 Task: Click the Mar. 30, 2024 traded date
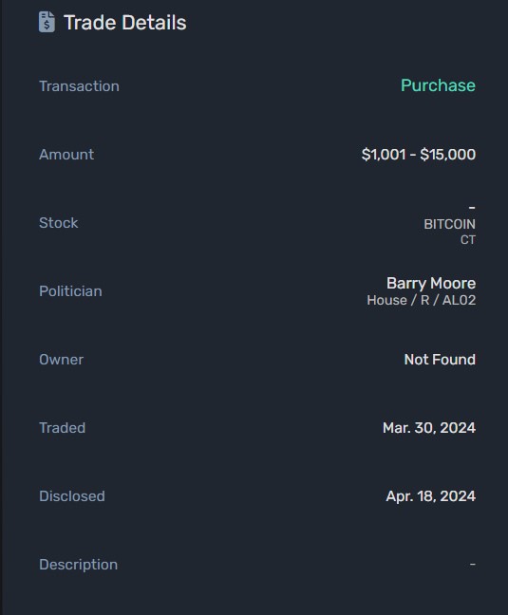429,428
